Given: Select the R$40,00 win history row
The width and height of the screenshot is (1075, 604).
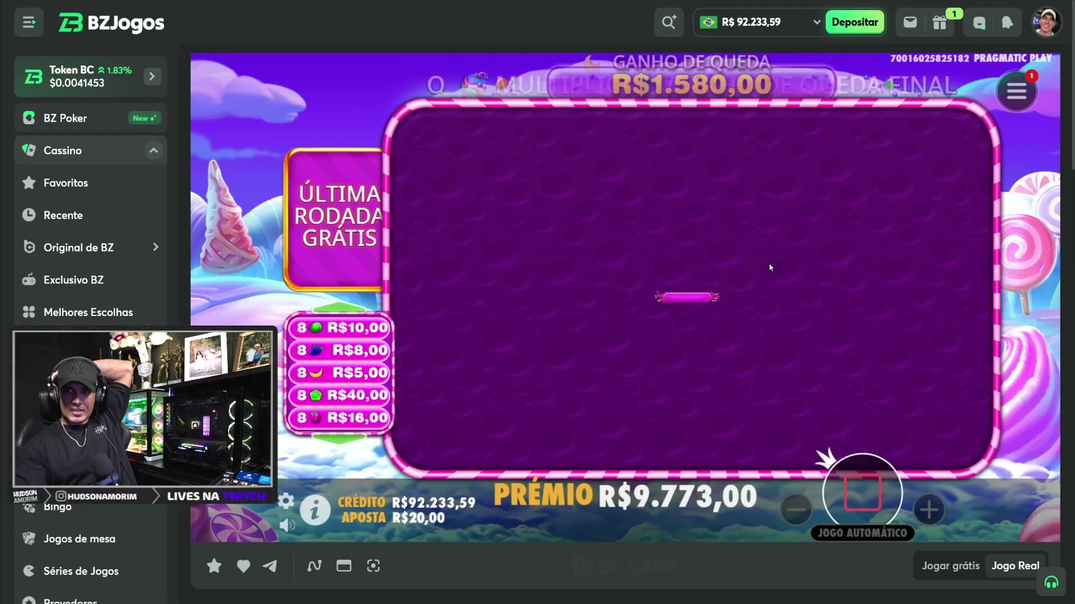Looking at the screenshot, I should pyautogui.click(x=339, y=395).
